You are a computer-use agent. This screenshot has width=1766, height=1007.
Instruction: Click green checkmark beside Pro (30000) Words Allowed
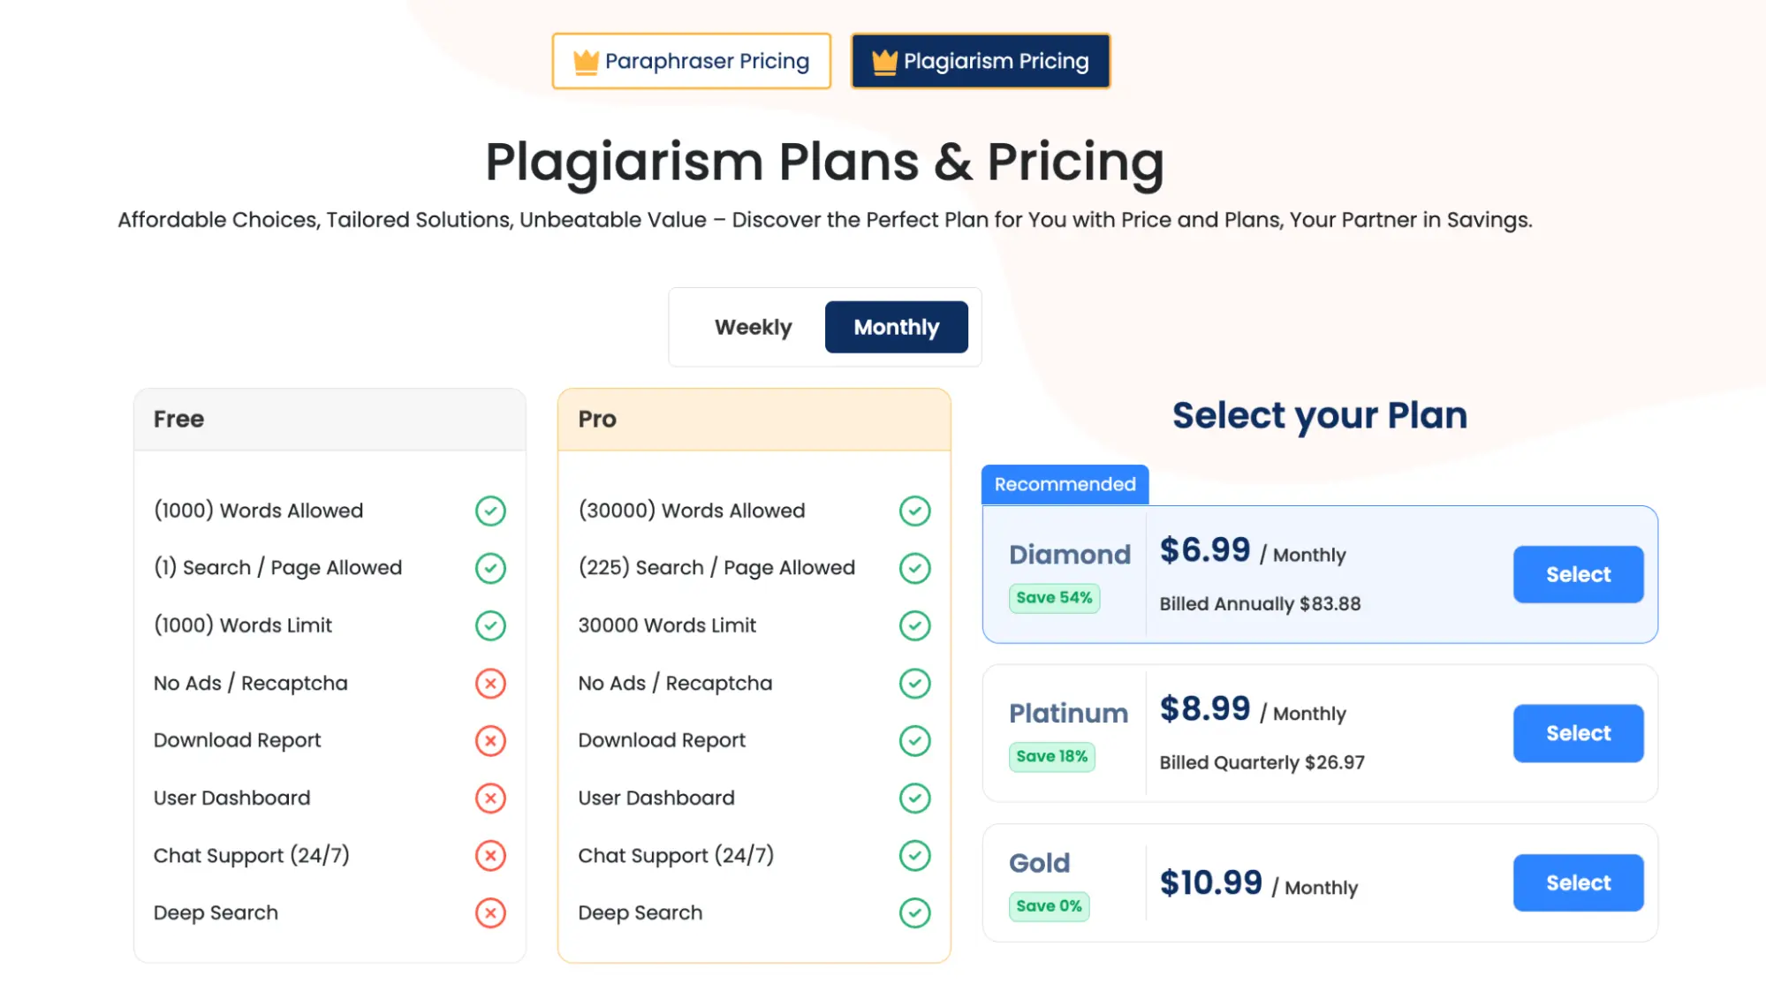914,511
